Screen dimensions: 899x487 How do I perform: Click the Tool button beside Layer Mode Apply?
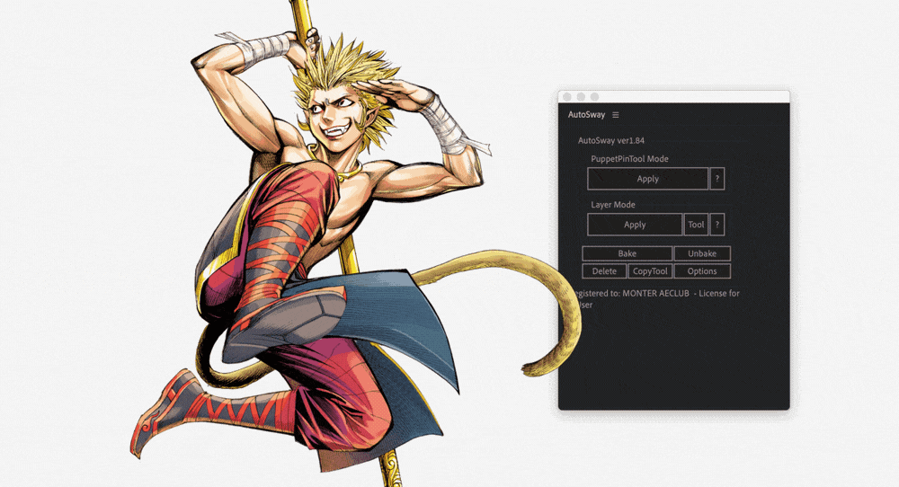[696, 225]
